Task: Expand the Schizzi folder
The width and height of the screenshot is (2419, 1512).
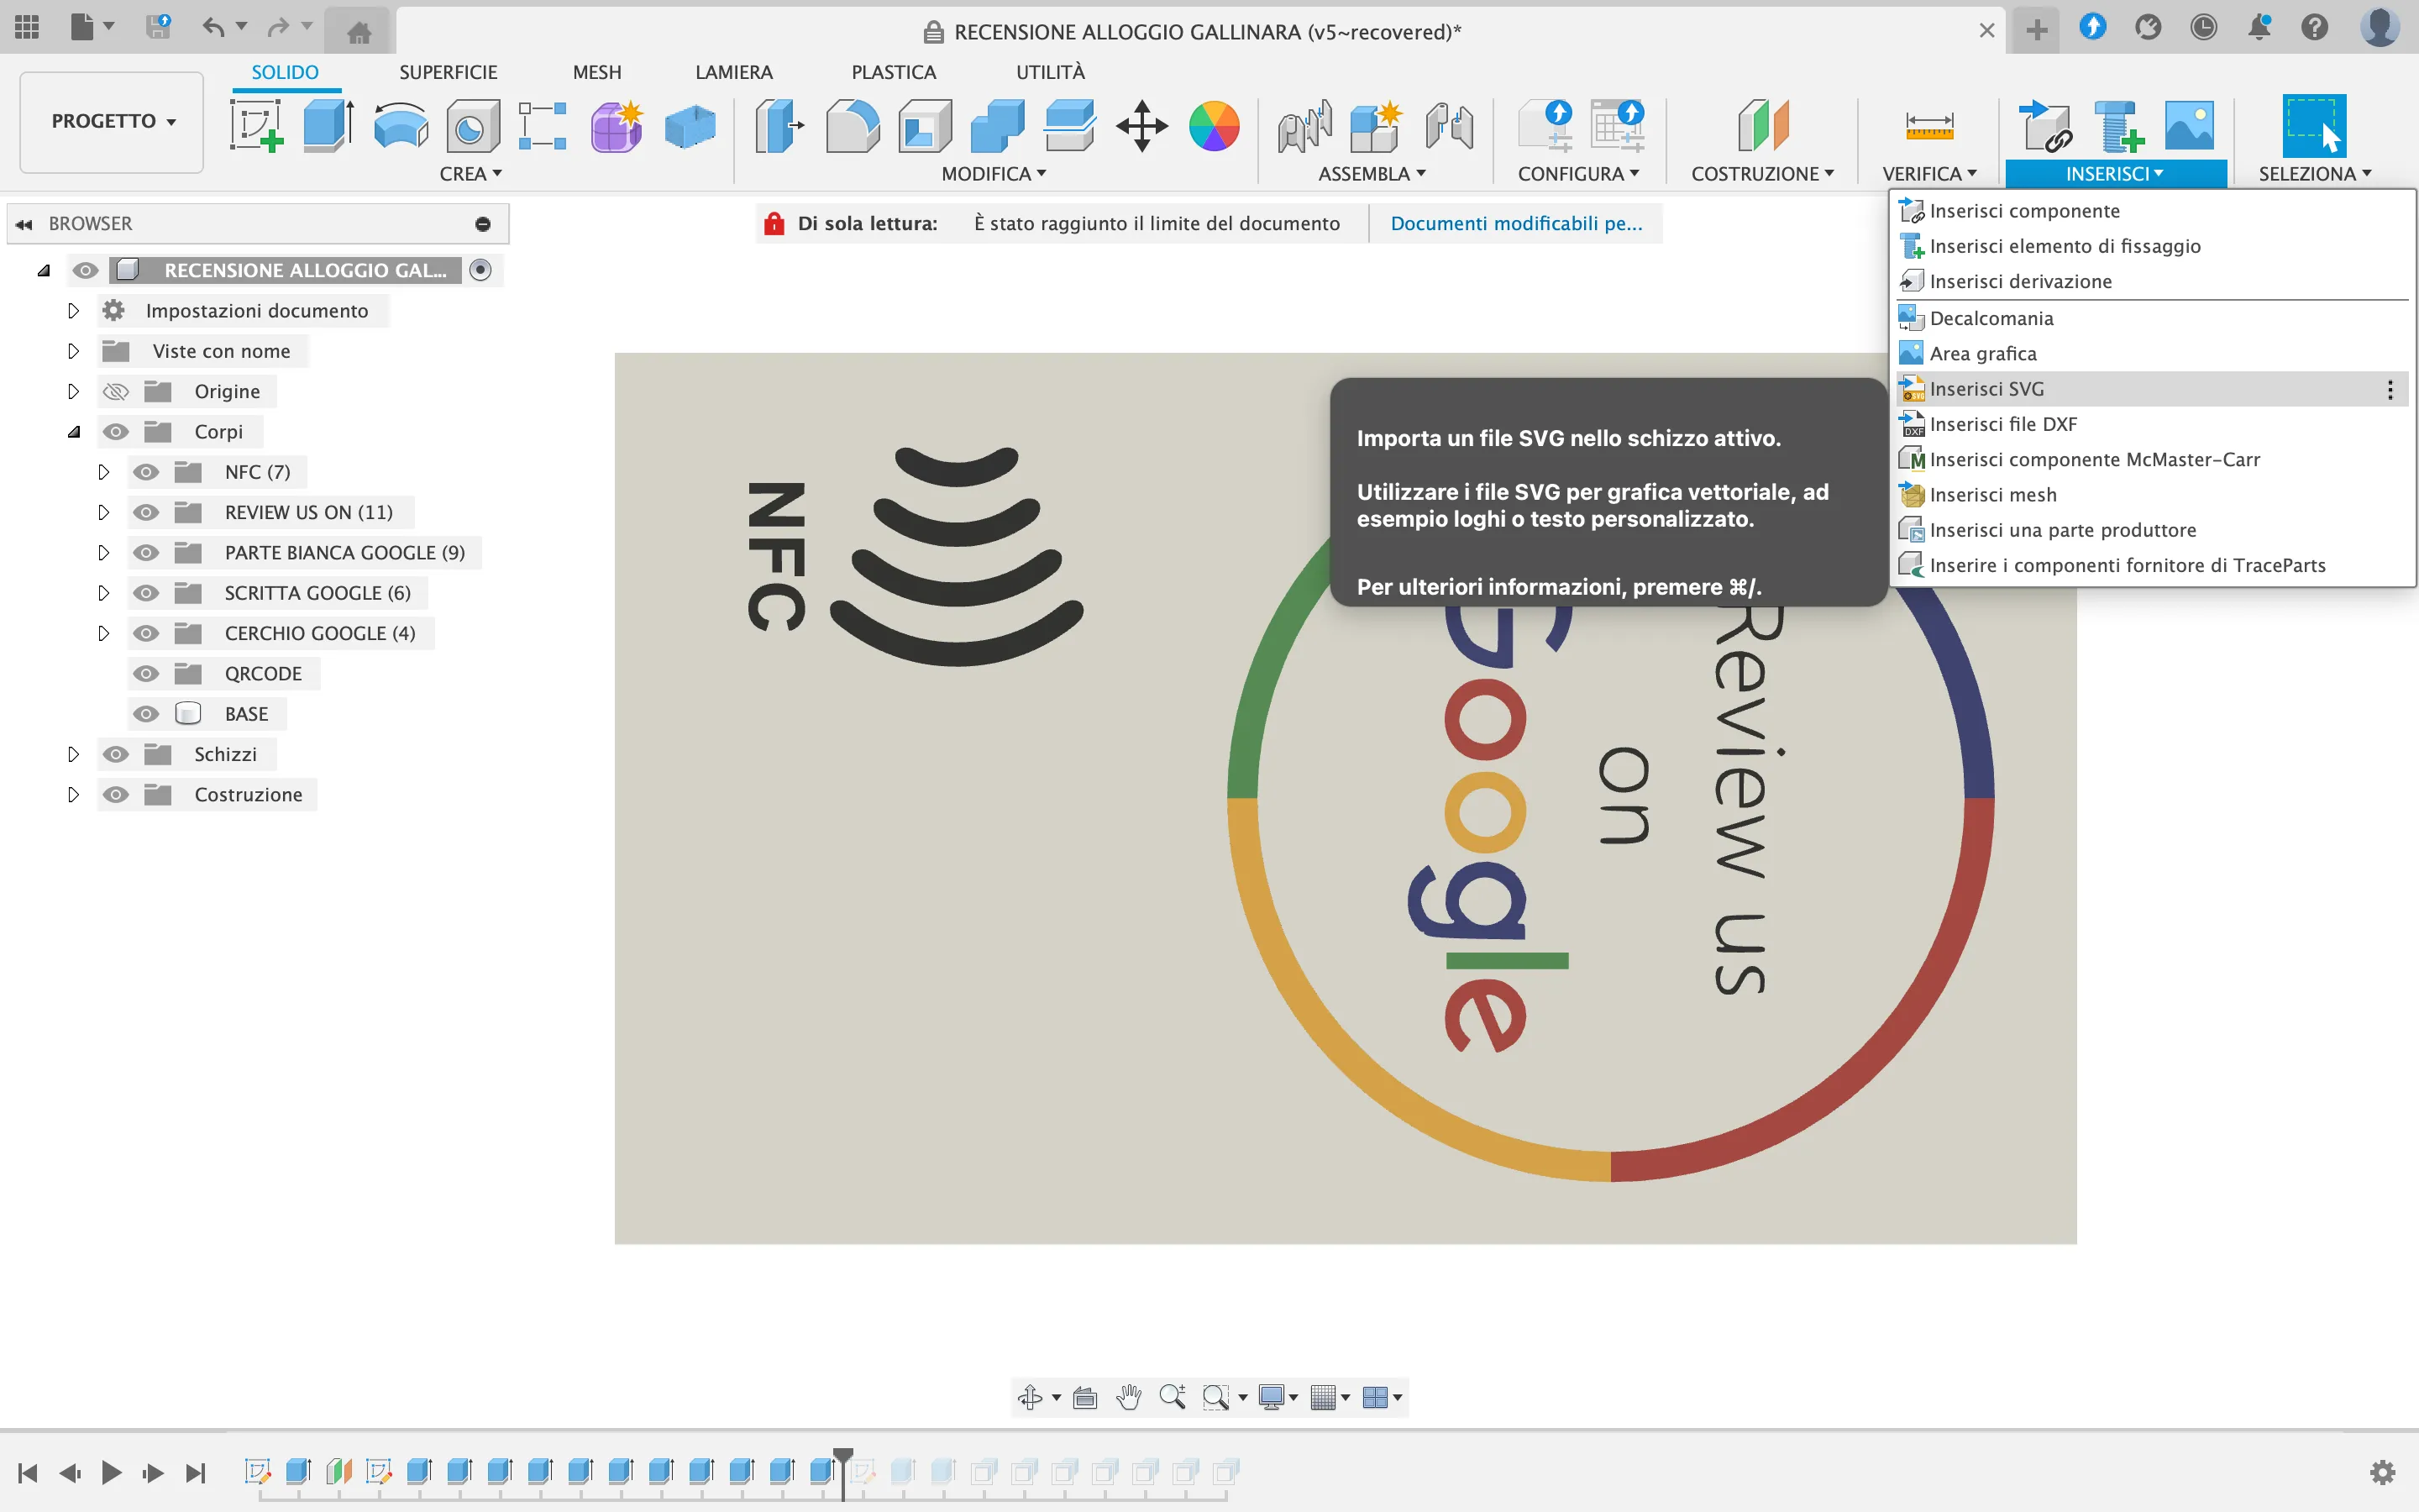Action: tap(73, 754)
